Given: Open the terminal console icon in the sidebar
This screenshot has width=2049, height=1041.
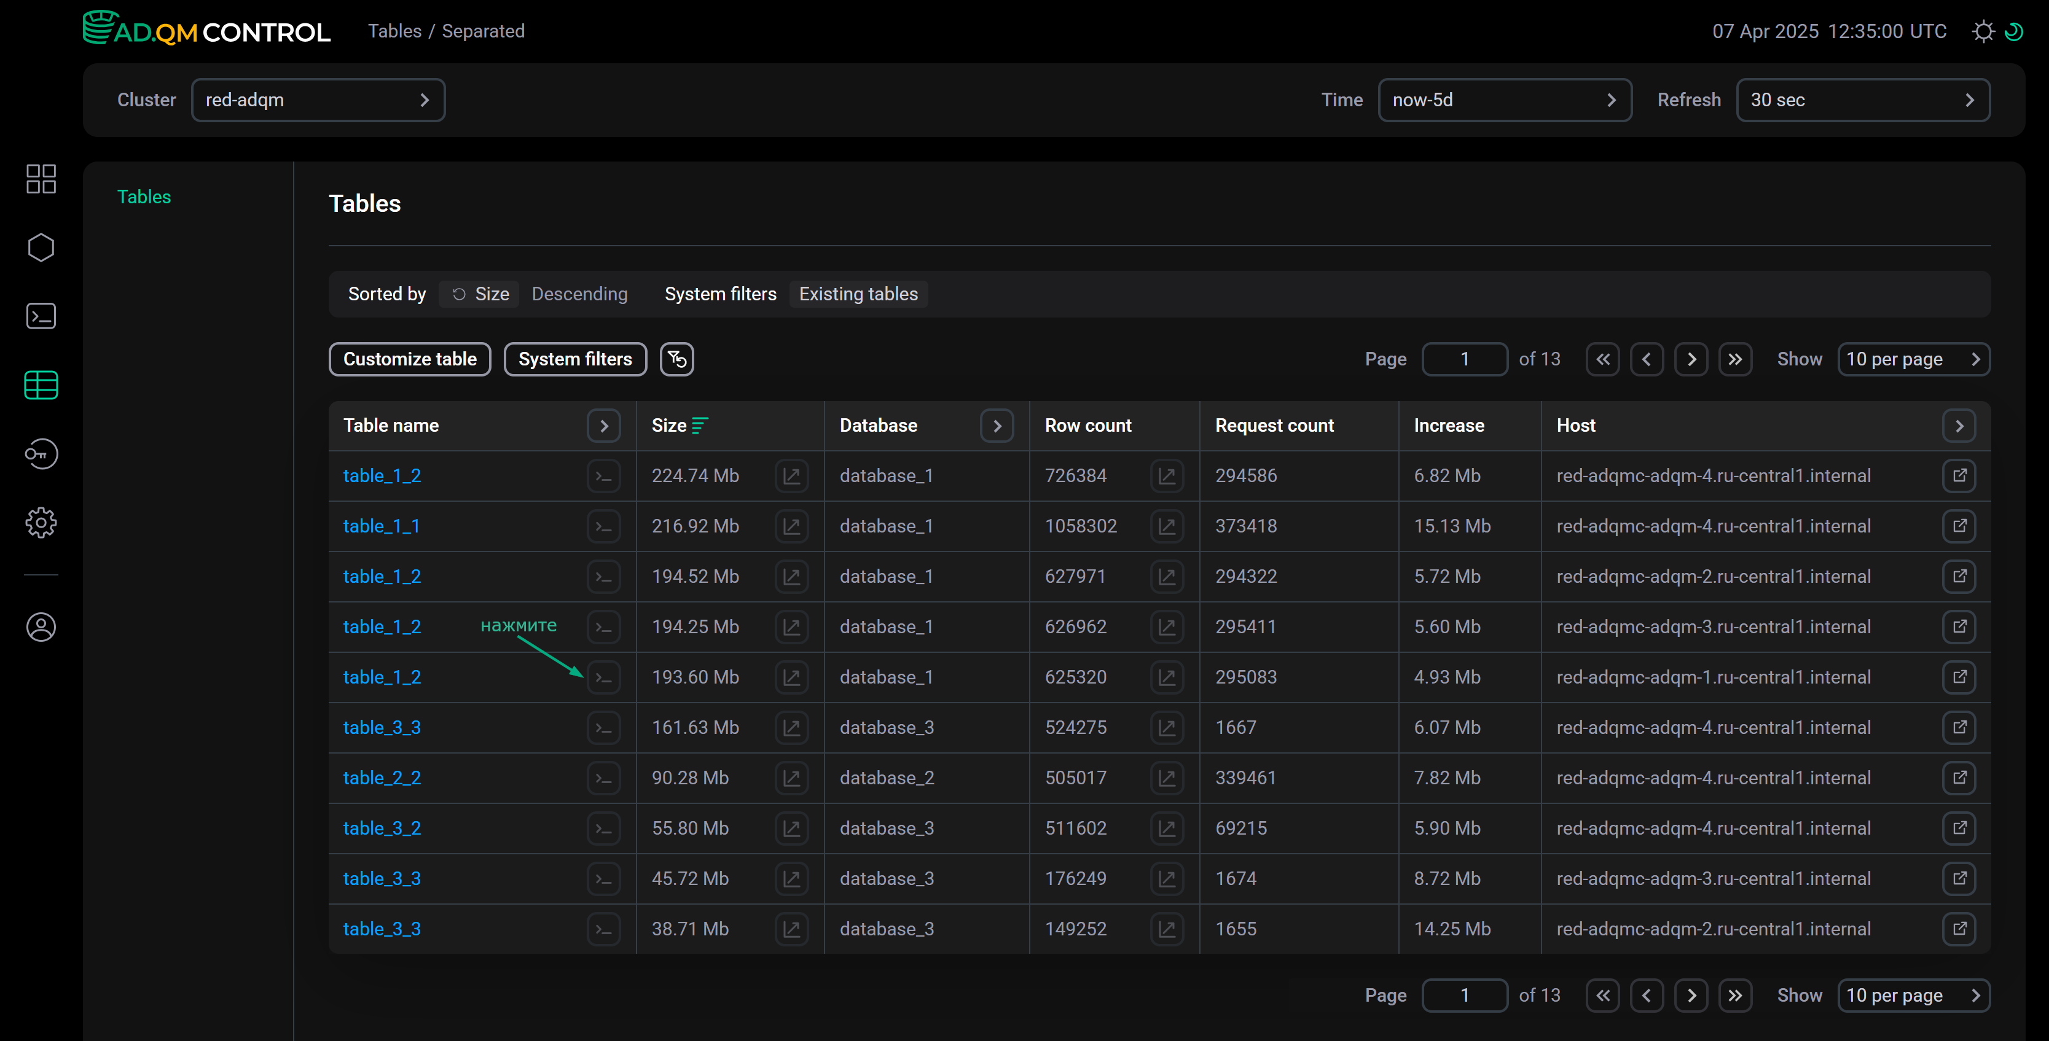Looking at the screenshot, I should click(41, 316).
